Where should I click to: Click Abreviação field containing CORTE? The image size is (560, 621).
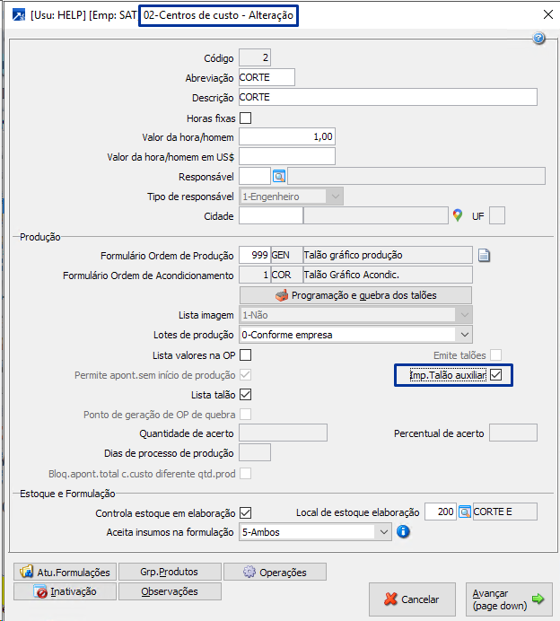tap(267, 77)
